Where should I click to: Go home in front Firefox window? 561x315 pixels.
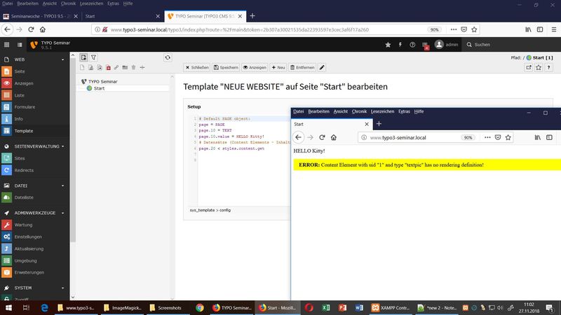[334, 137]
